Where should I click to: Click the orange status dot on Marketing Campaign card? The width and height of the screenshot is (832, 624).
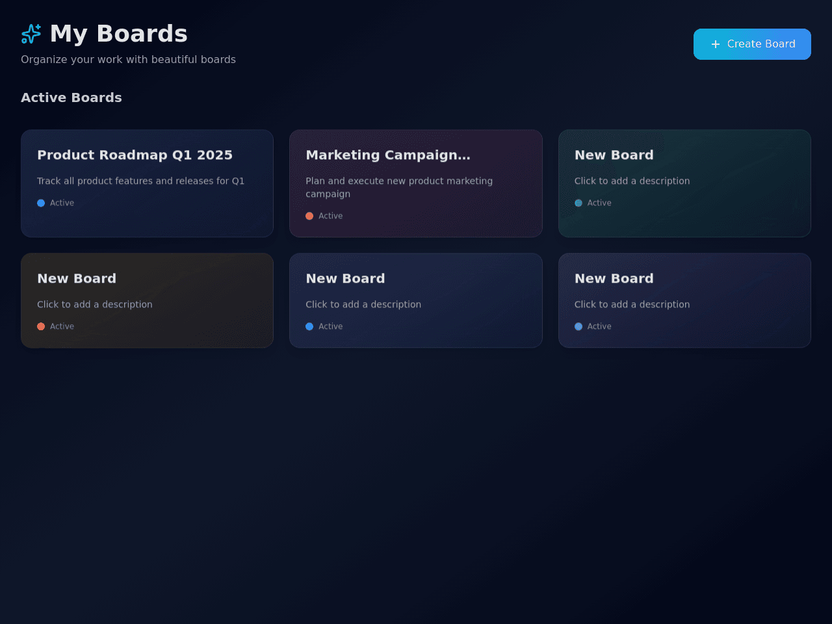point(309,216)
